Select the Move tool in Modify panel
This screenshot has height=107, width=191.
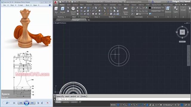pos(111,8)
